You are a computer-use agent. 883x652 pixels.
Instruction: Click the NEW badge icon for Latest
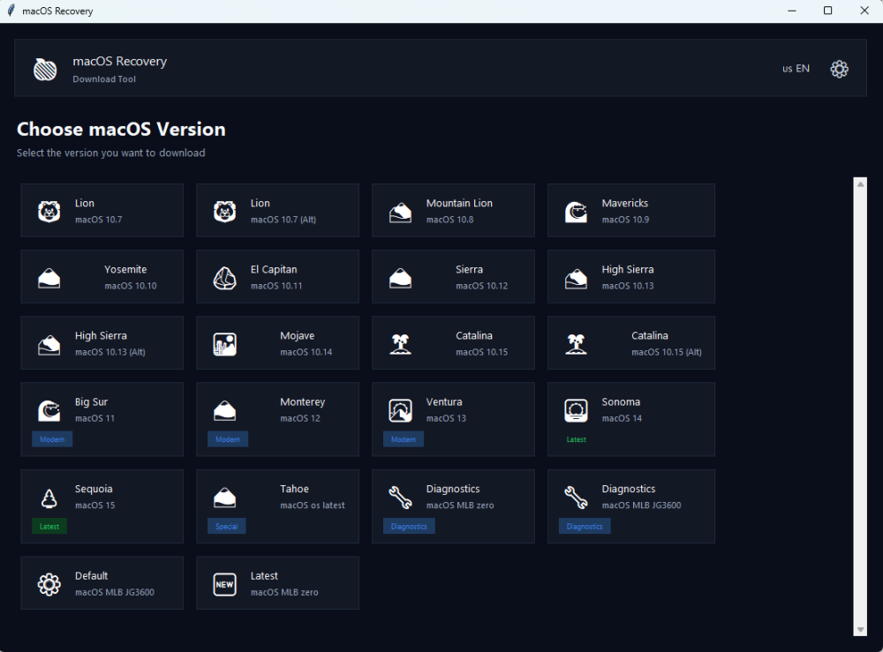(x=224, y=584)
